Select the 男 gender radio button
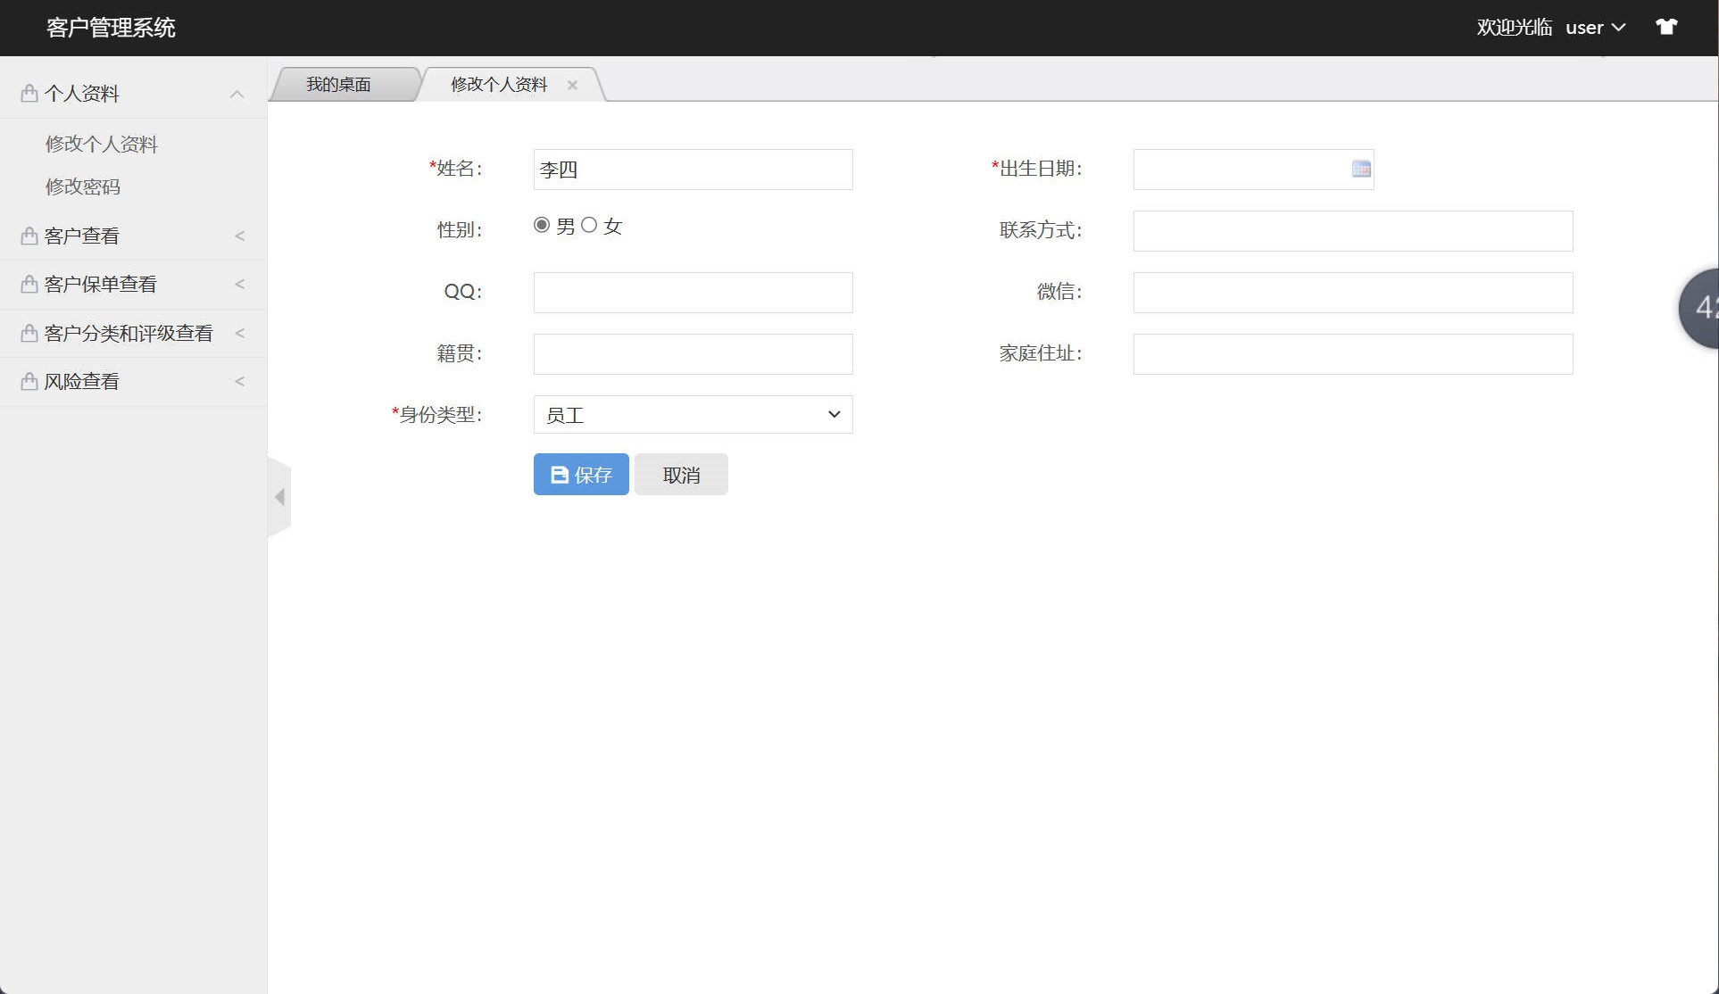 tap(541, 225)
